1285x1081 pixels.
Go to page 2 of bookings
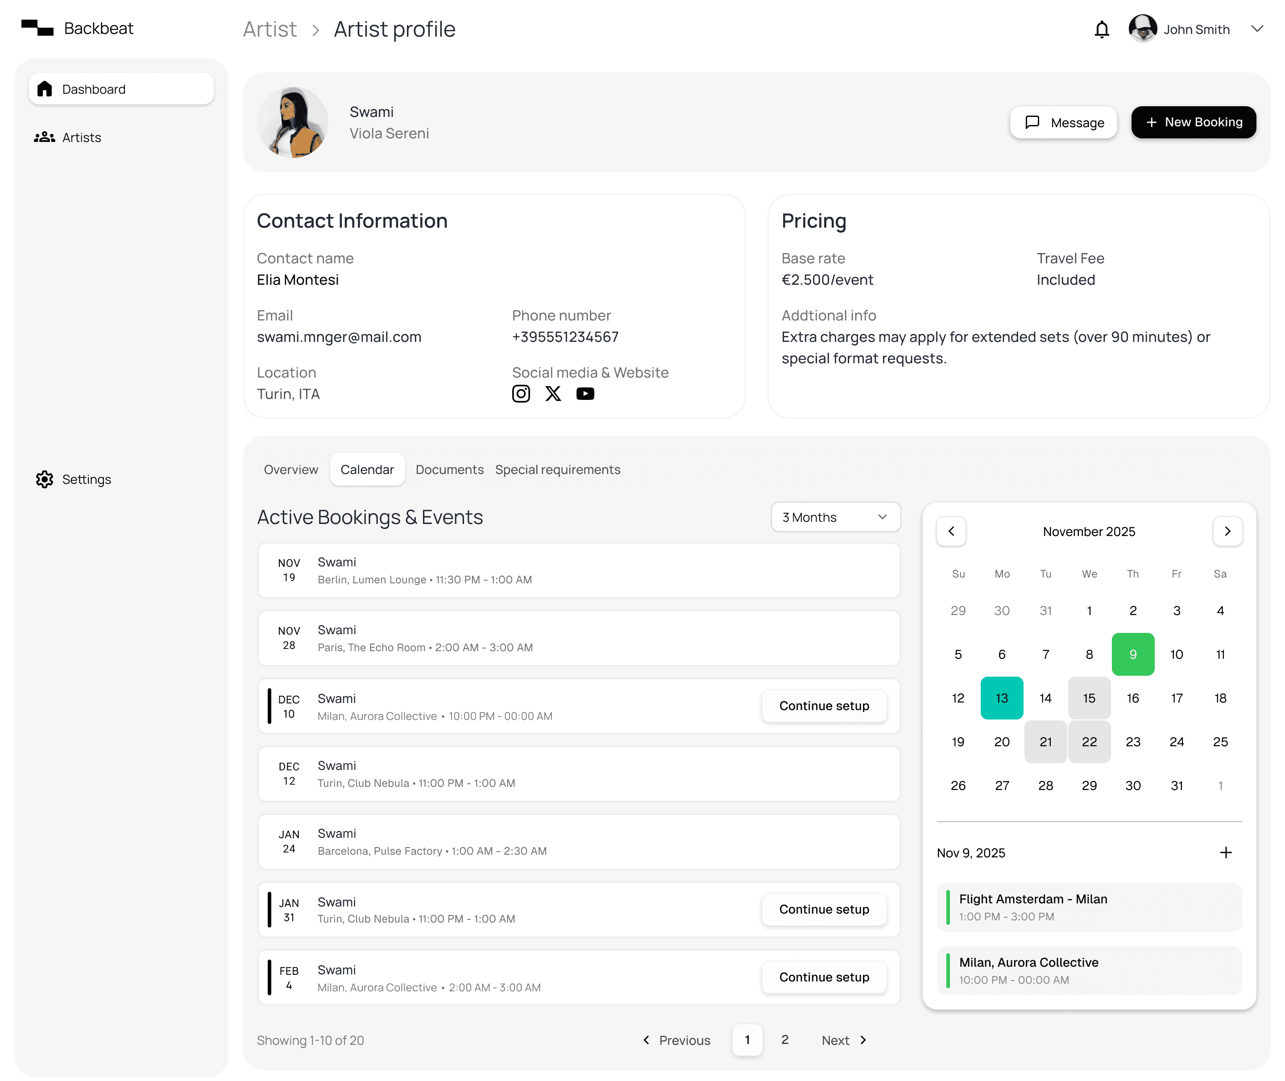click(784, 1039)
